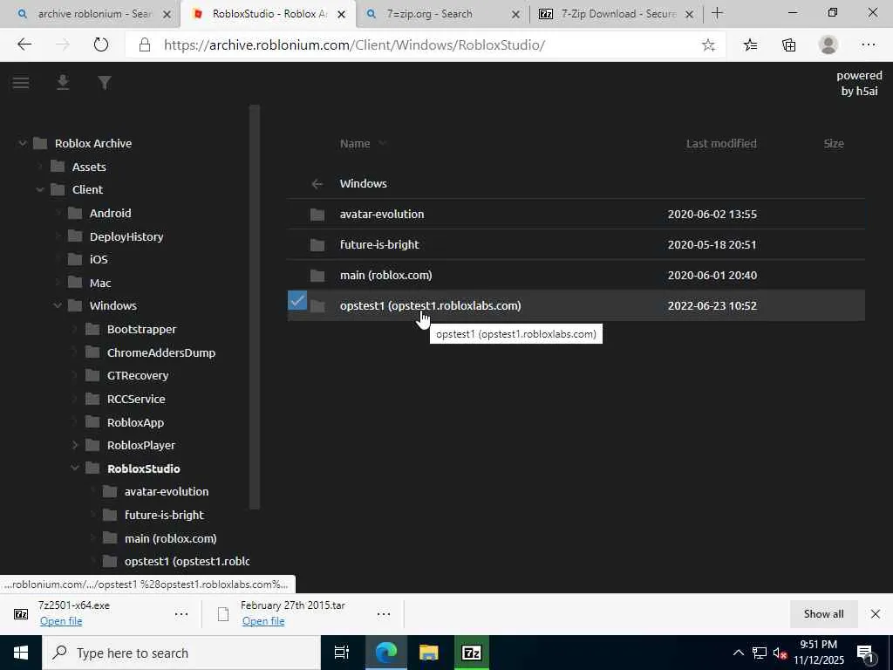Click the browser address bar URL
The image size is (893, 670).
[354, 45]
